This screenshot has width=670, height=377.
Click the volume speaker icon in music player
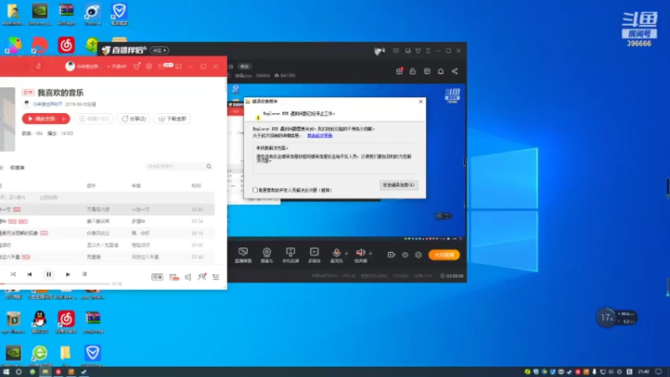pos(188,277)
